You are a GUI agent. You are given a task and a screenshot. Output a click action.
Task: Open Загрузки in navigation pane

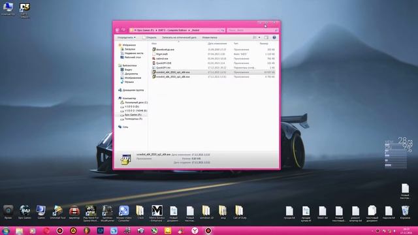click(x=130, y=49)
